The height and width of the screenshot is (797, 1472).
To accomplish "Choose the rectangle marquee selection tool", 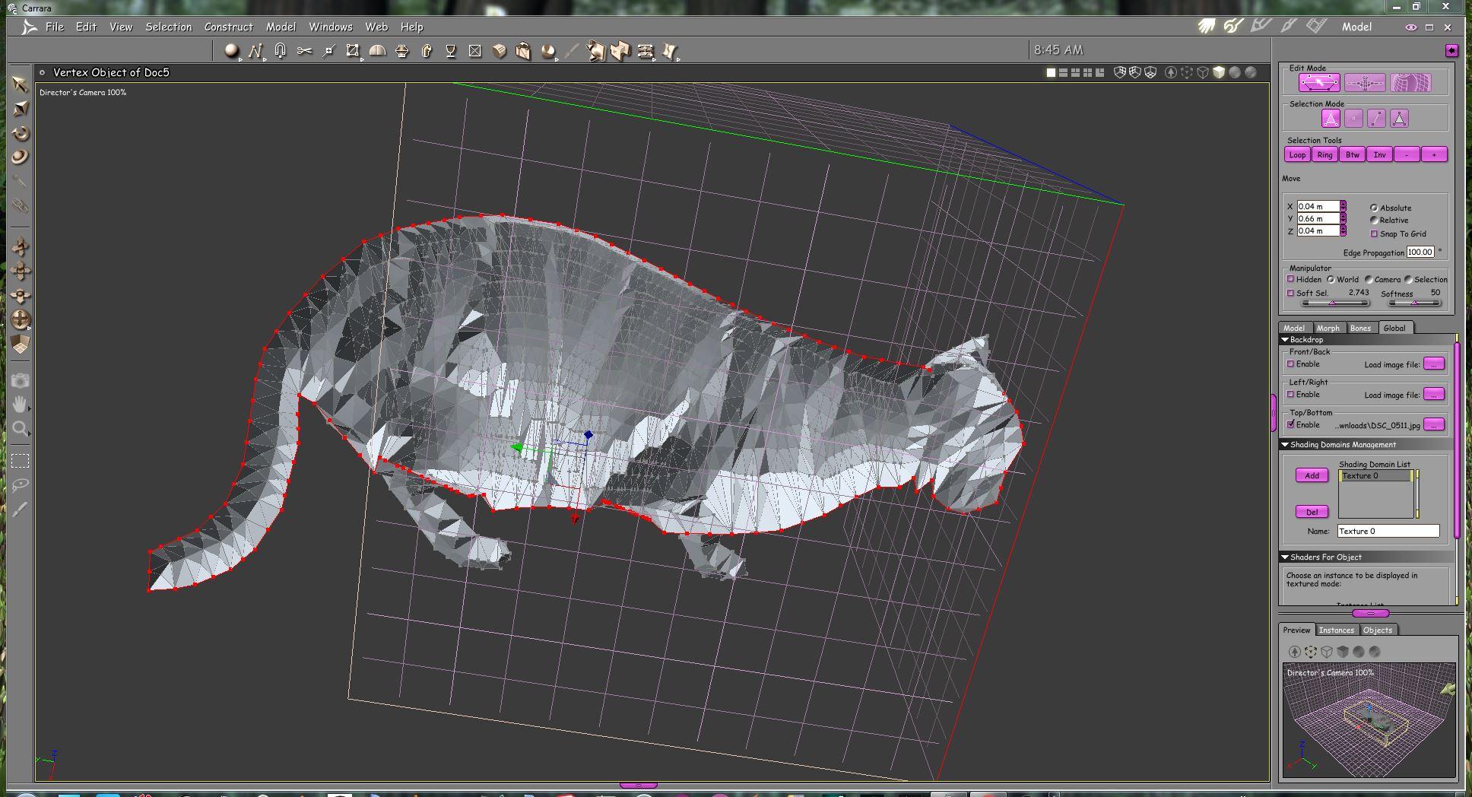I will (x=21, y=461).
